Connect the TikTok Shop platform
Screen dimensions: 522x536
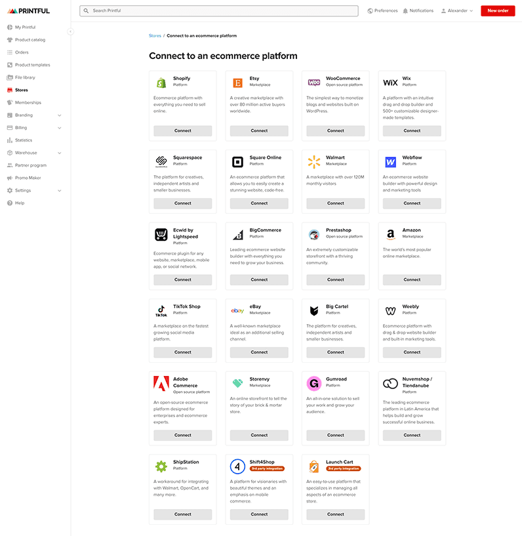183,352
